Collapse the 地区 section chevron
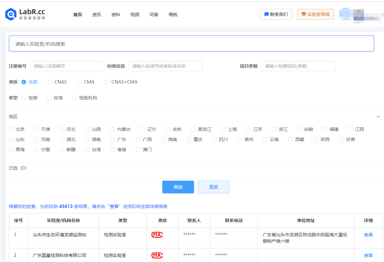Screen dimensions: 384x262 tap(378, 117)
